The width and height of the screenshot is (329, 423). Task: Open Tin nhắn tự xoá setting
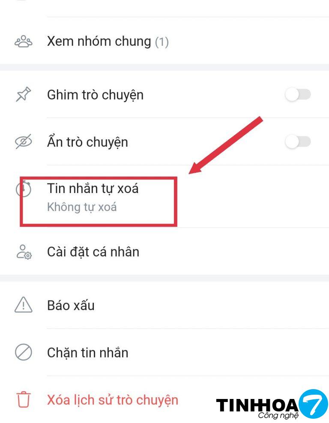coord(164,196)
